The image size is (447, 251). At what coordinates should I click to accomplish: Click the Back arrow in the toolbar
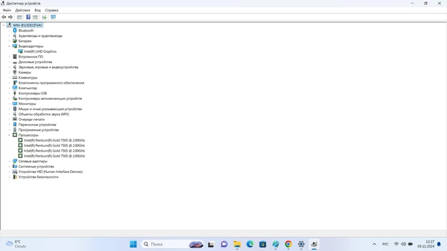tap(4, 17)
